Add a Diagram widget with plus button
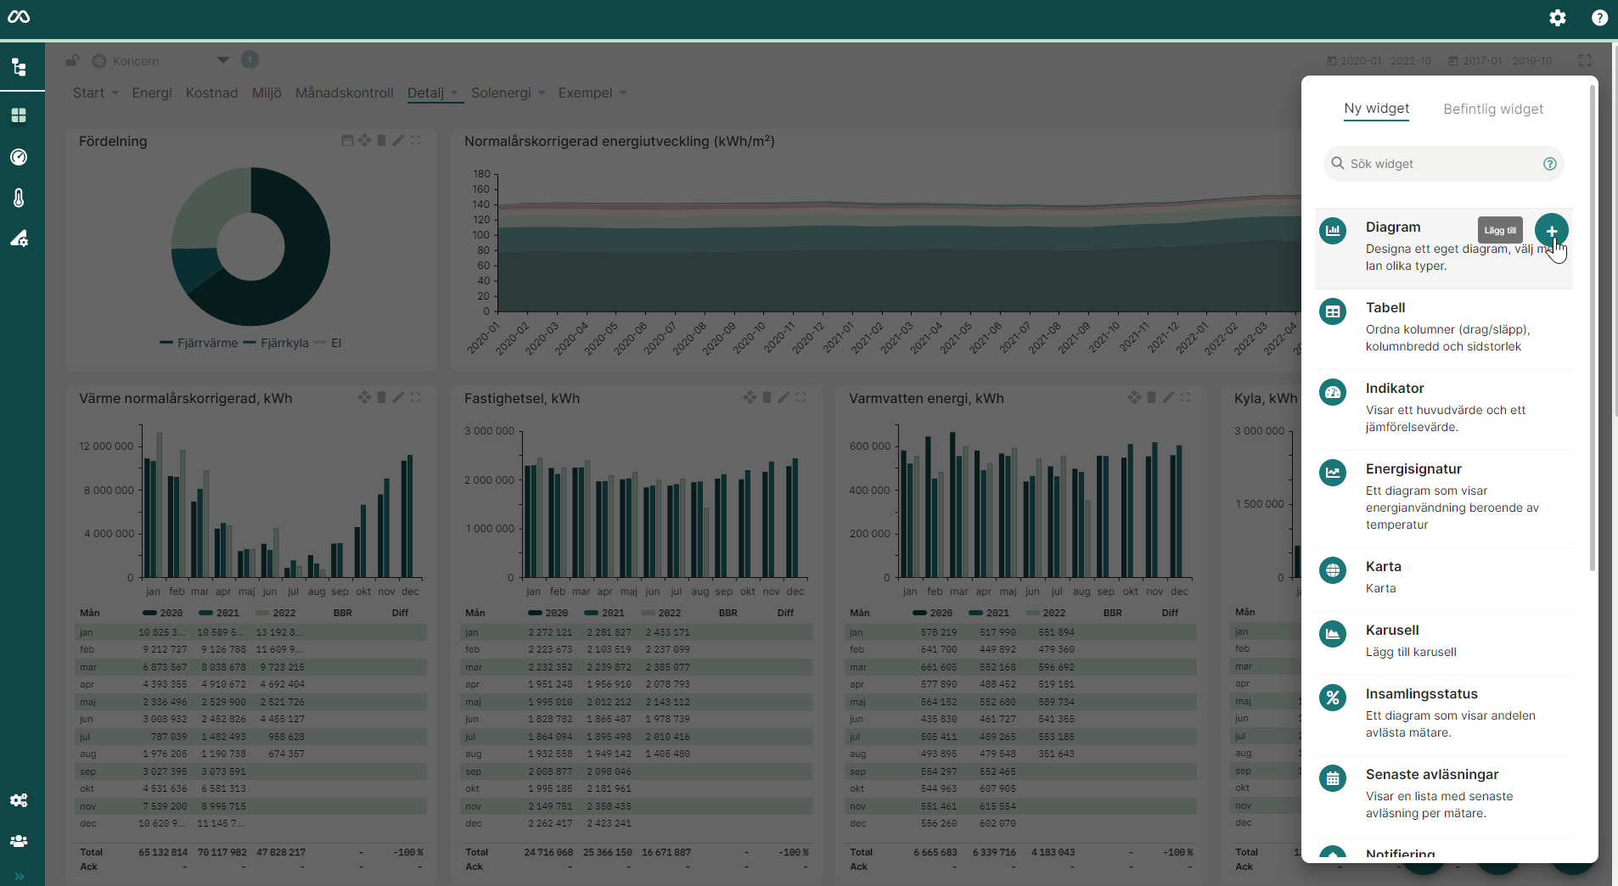 click(x=1551, y=231)
